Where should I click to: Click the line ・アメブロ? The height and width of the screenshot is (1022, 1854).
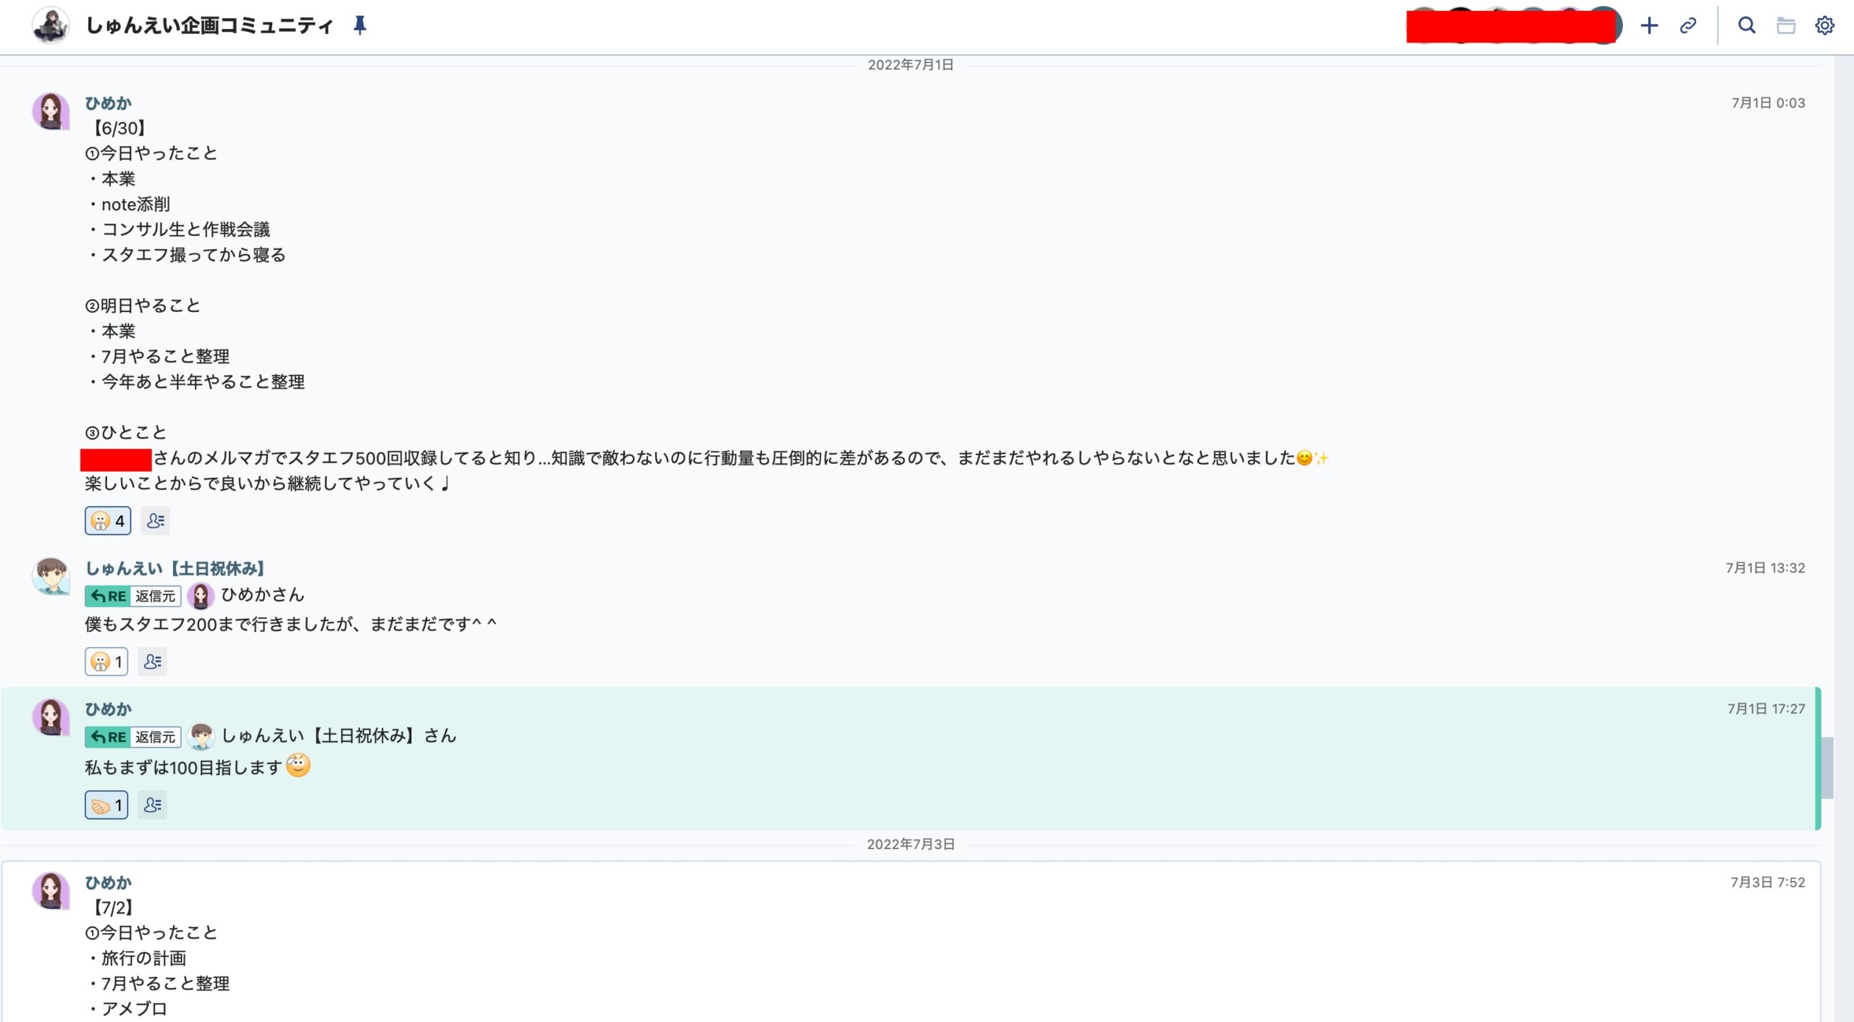point(127,1009)
